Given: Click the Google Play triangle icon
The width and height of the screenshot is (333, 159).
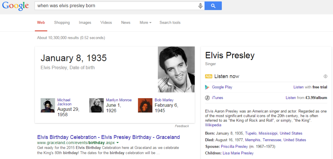Looking at the screenshot, I should tap(207, 87).
